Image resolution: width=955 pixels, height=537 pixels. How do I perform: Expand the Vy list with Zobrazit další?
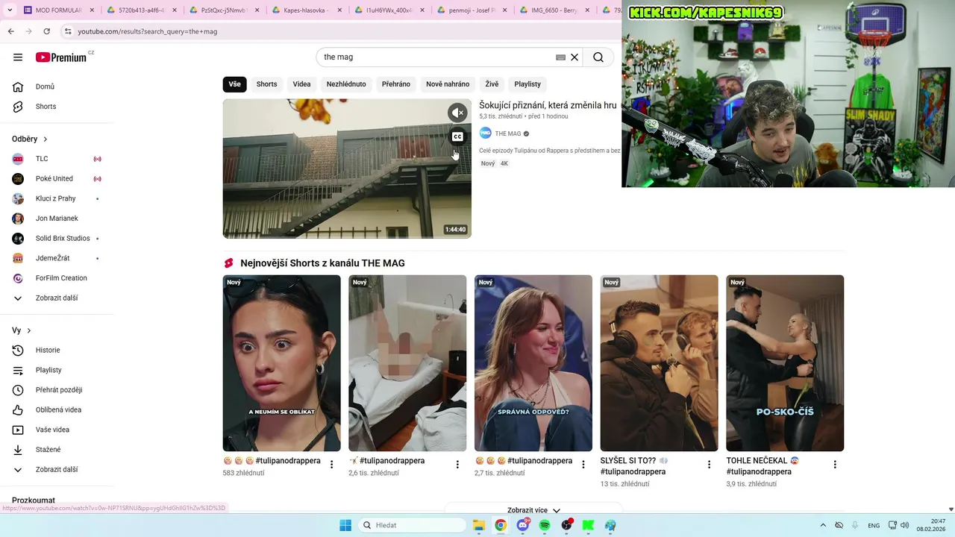coord(58,470)
